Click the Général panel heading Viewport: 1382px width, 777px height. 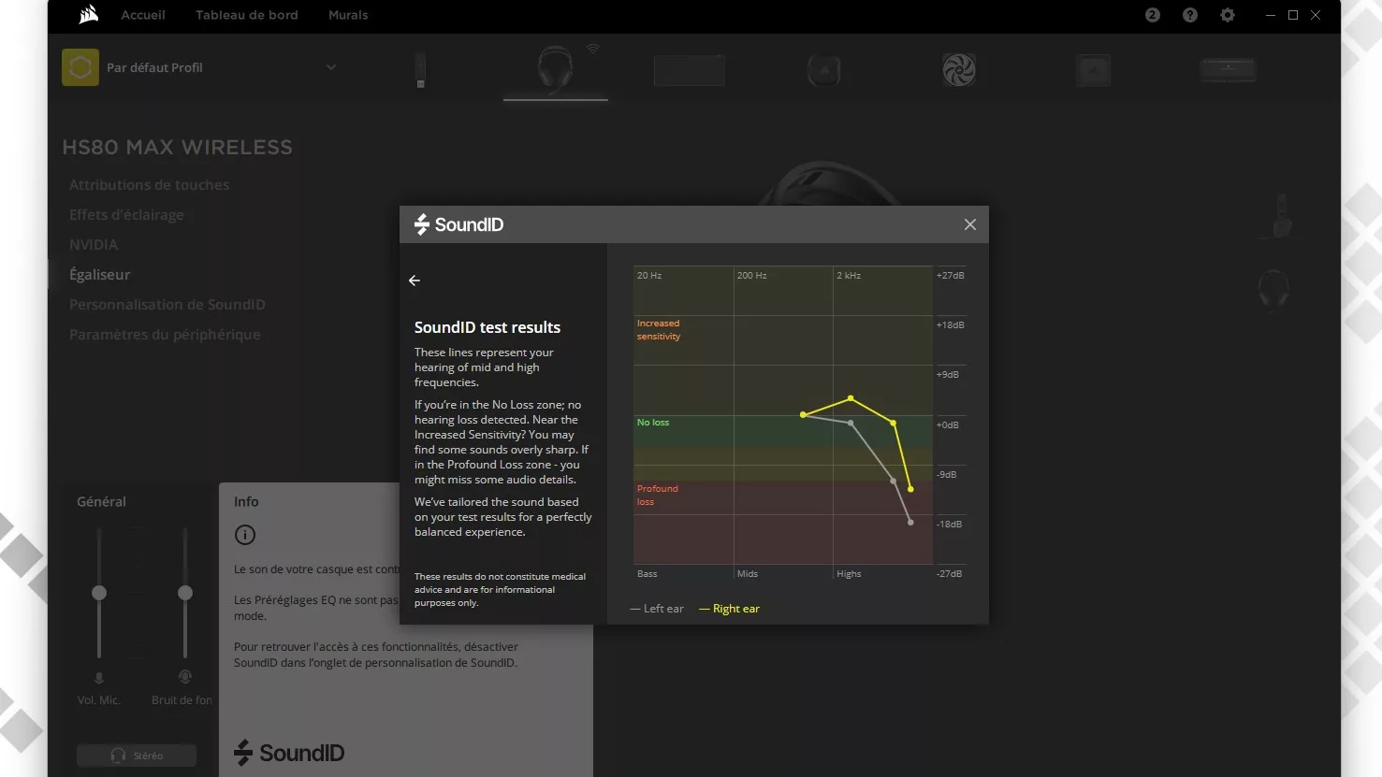[101, 502]
